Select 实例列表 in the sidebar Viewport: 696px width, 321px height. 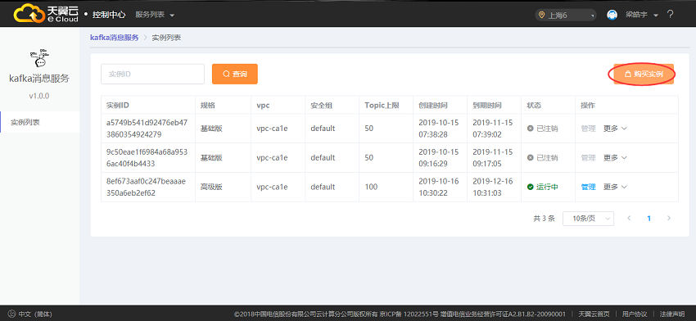[x=40, y=122]
